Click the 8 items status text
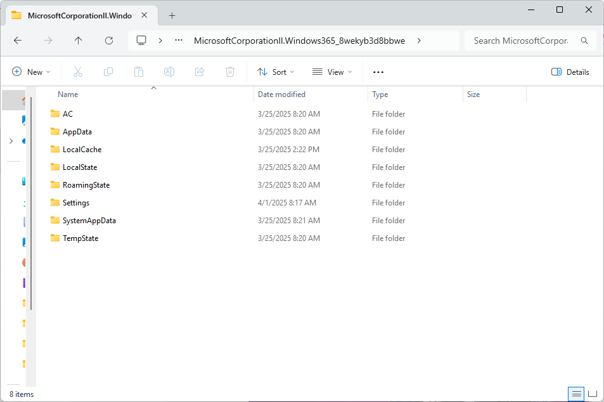This screenshot has width=604, height=402. (x=22, y=394)
